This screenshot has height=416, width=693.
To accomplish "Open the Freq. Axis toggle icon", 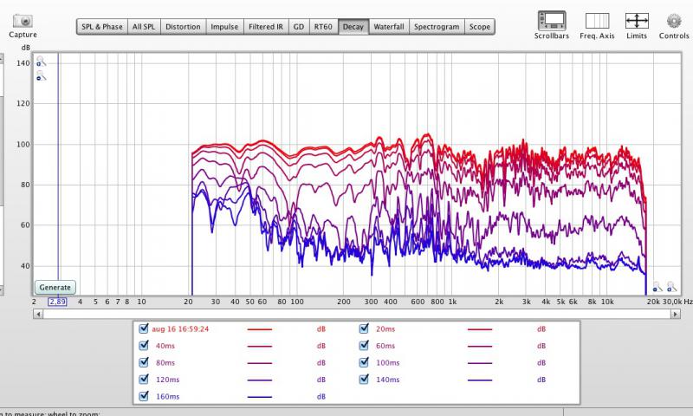I will point(597,21).
